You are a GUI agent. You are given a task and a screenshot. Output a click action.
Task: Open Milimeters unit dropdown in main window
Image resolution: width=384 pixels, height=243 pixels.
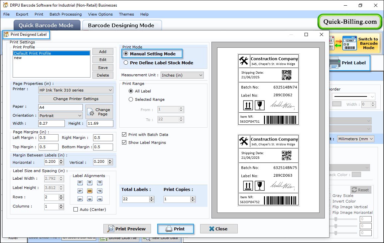[x=356, y=139]
